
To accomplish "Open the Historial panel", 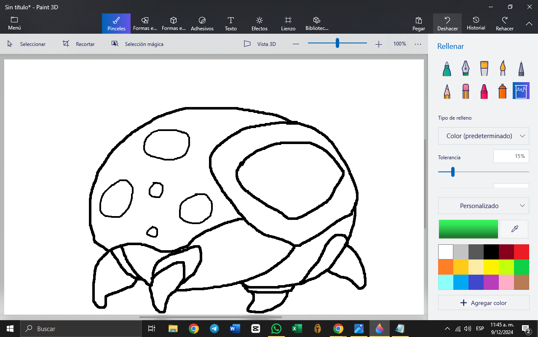I will [476, 24].
